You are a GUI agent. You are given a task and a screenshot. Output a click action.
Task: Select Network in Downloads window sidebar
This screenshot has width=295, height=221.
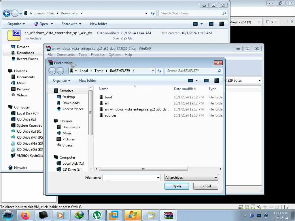20,168
